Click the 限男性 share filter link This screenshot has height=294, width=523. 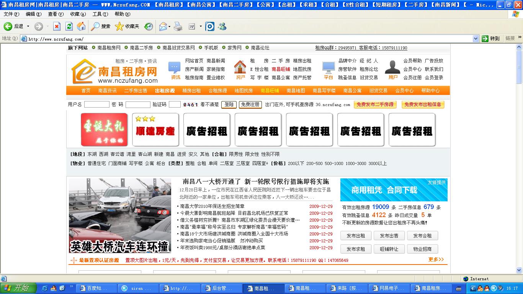click(236, 154)
